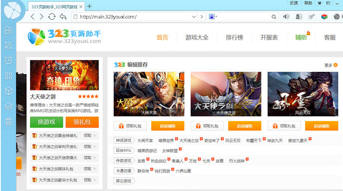Open the Baidu paw search engine dropdown
Screen dimensions: 343x191
click(213, 17)
